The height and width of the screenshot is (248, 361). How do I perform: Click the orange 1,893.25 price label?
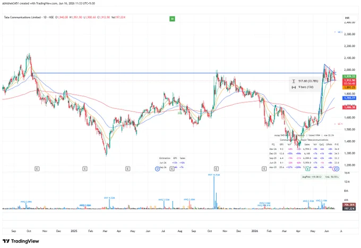[349, 88]
